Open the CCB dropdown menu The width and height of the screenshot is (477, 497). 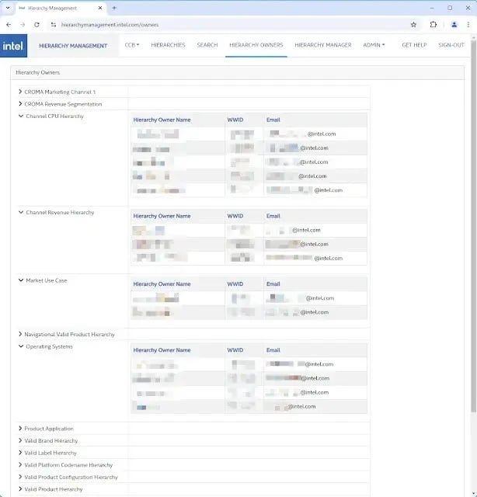pos(132,45)
